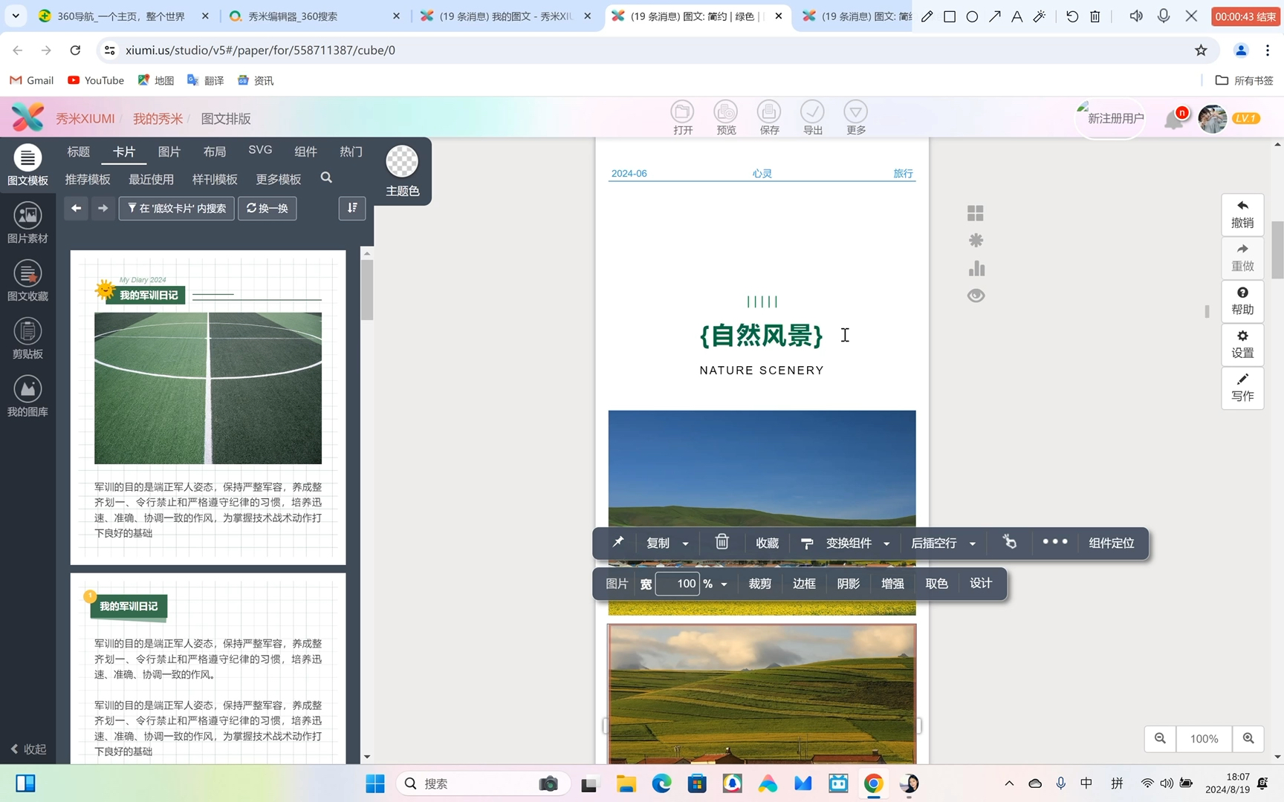Click the 边框 border option
1284x802 pixels.
[804, 584]
